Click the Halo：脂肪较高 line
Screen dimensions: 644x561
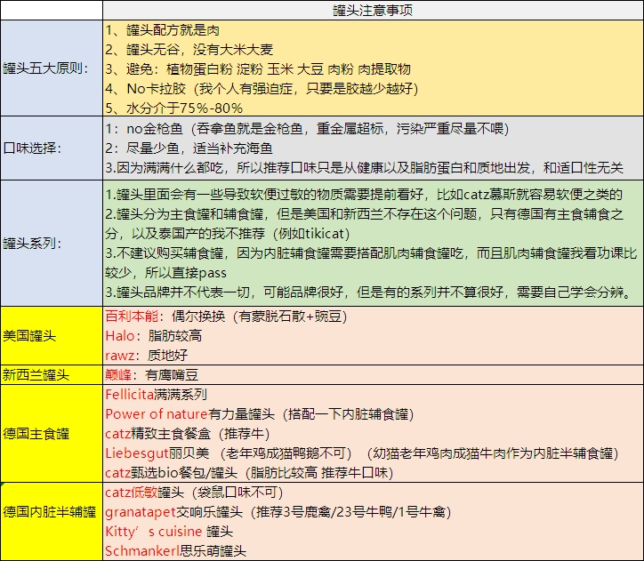pyautogui.click(x=154, y=336)
